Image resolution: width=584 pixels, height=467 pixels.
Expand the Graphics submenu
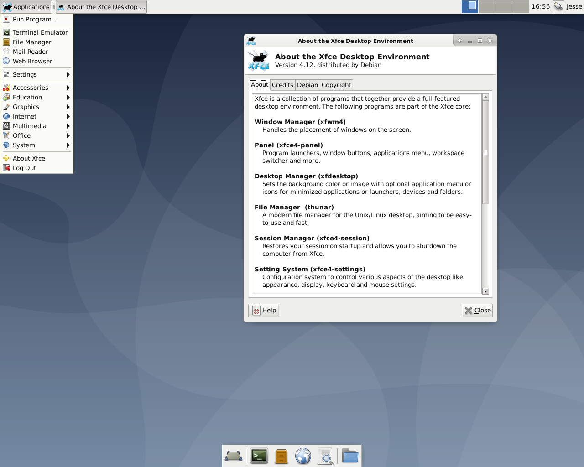36,107
